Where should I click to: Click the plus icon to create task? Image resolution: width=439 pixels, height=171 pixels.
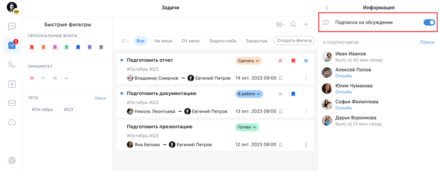tap(306, 24)
